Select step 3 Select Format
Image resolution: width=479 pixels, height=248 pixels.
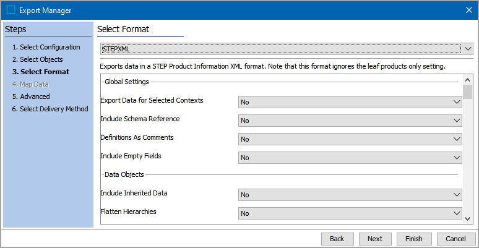click(41, 72)
